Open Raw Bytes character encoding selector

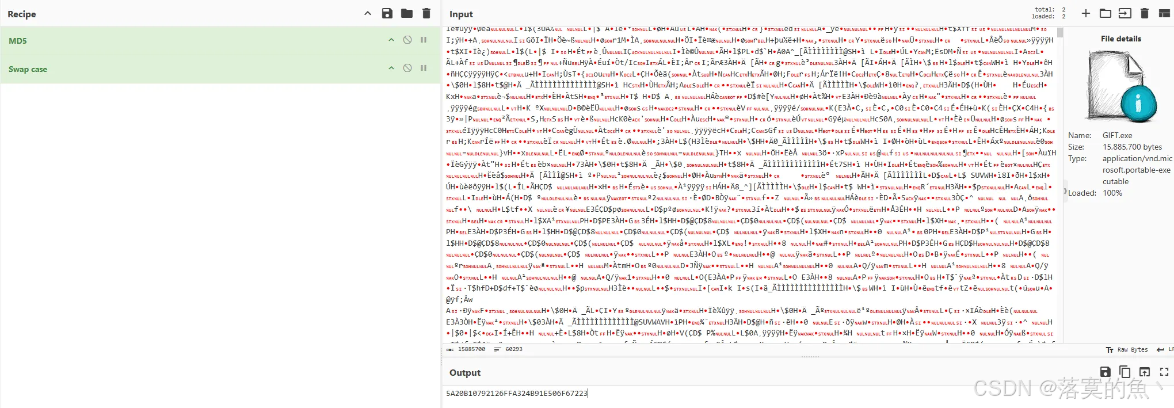1127,349
